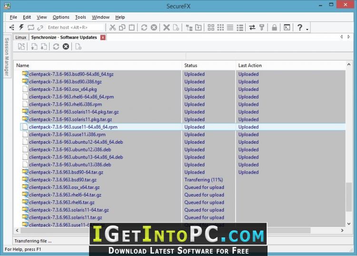Click the transfer arrows toolbar icon
The image size is (357, 256).
(252, 28)
